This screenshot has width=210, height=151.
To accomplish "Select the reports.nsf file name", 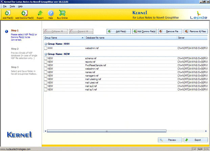I will tap(90, 62).
